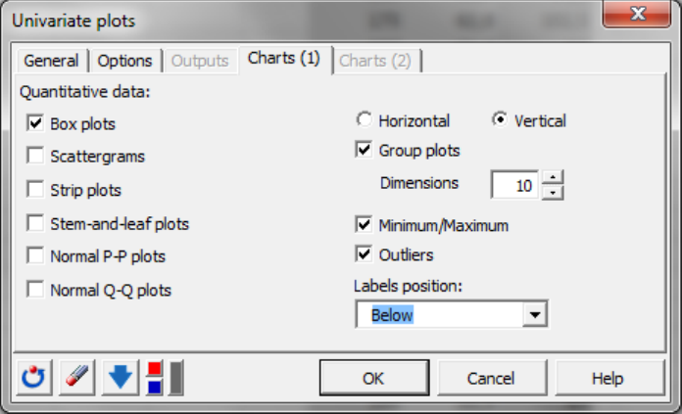Click the Dimensions value field
This screenshot has width=682, height=414.
[x=514, y=185]
